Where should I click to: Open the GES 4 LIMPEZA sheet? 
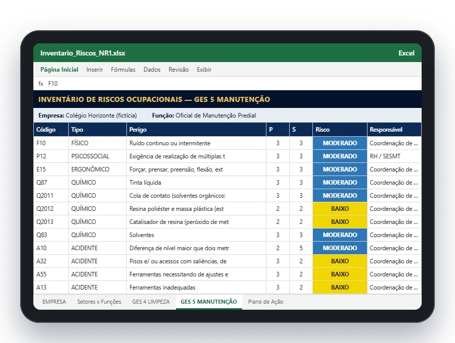[151, 302]
